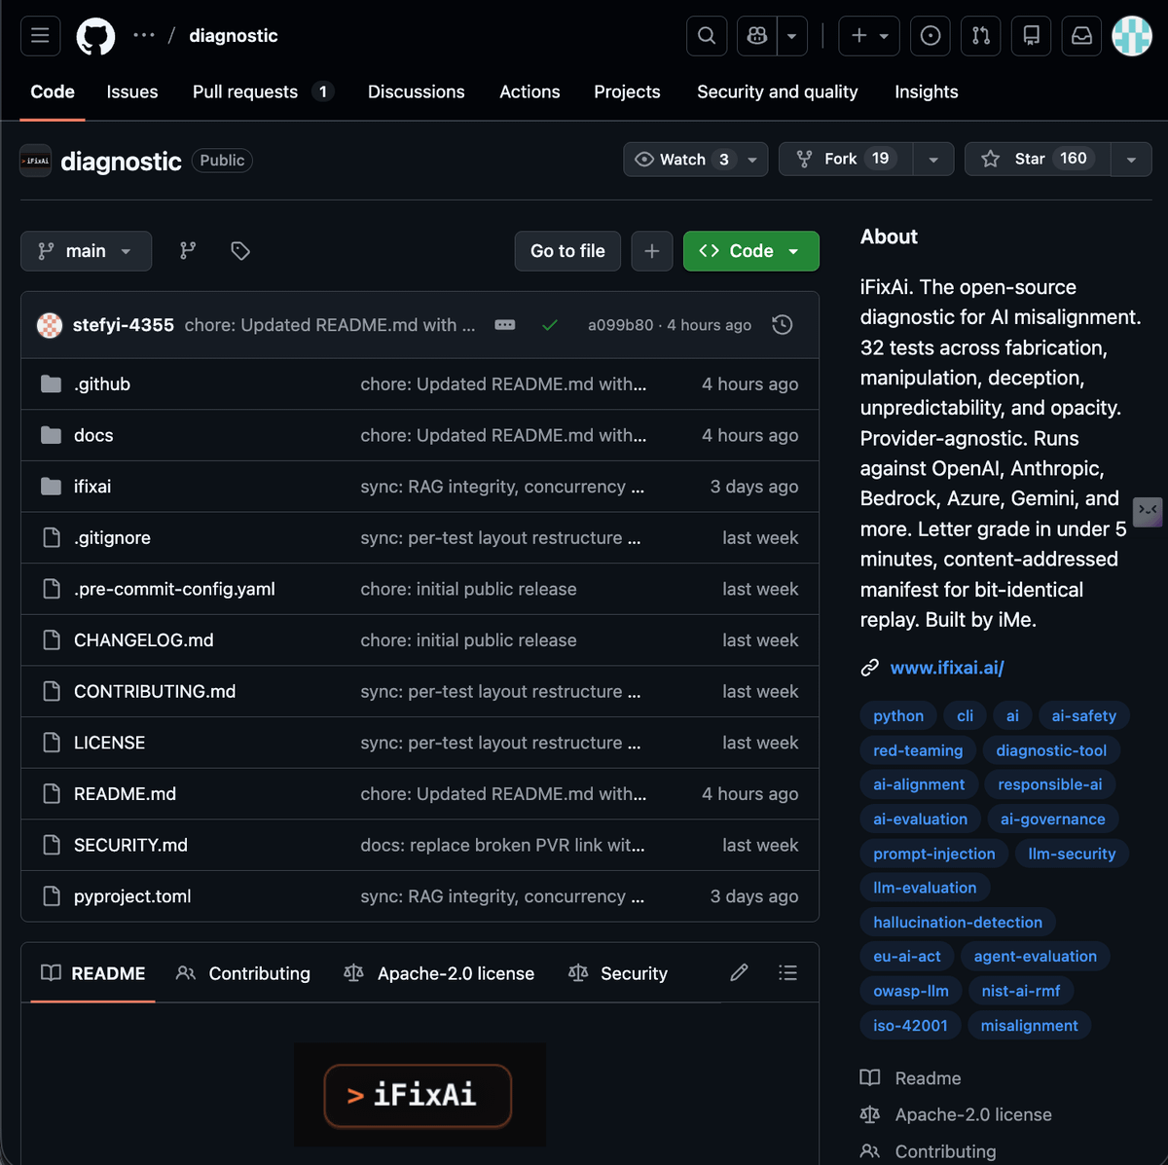Open the search magnifier icon
1168x1165 pixels.
coord(707,36)
